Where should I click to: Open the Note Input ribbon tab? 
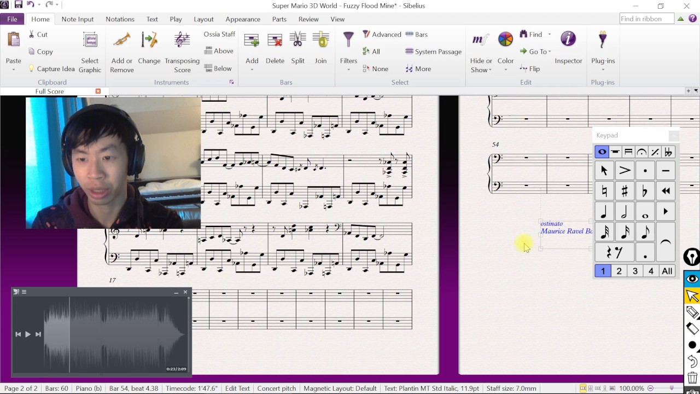(x=78, y=19)
